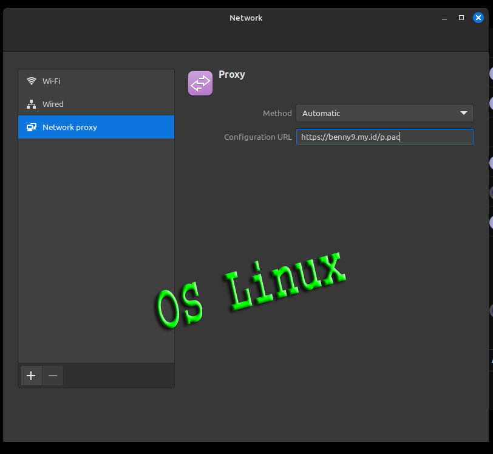Screen dimensions: 493x454
Task: Open the Method dropdown set to Automatic
Action: (384, 113)
